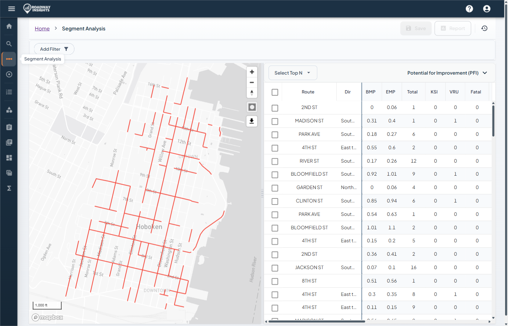The height and width of the screenshot is (326, 508).
Task: Open the Add Filter dropdown
Action: 54,49
